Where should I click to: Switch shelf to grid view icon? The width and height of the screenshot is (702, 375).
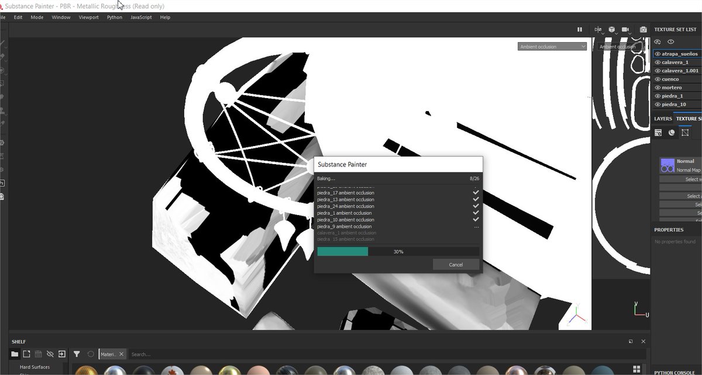636,369
